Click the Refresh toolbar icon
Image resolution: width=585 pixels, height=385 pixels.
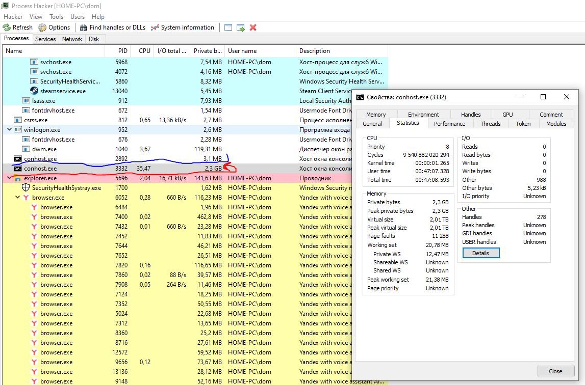(x=7, y=28)
